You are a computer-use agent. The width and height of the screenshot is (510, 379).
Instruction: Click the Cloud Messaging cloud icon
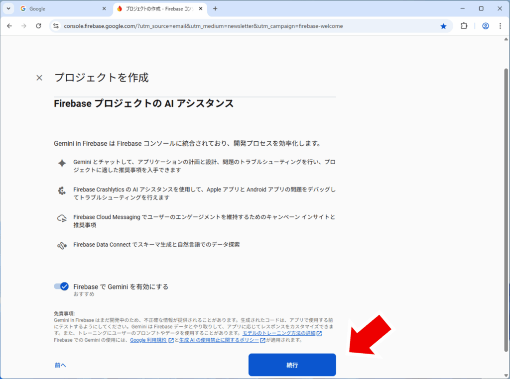tap(62, 218)
